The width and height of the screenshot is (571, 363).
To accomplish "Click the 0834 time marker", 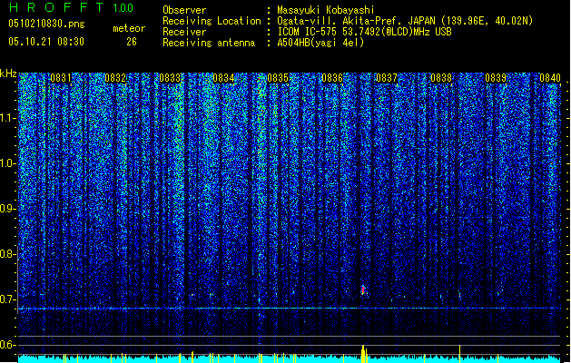I will click(223, 78).
